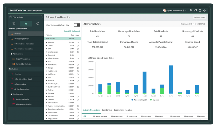
Task: Click the table personalize gear icon
Action: click(85, 116)
